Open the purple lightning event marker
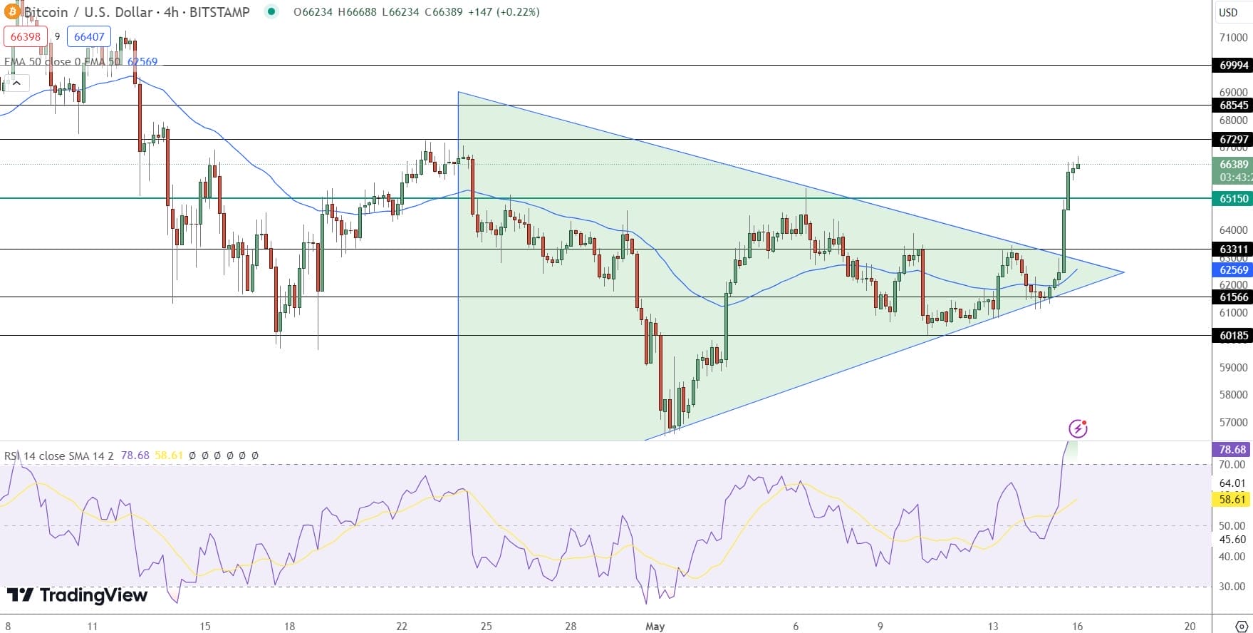Image resolution: width=1253 pixels, height=633 pixels. click(x=1078, y=428)
